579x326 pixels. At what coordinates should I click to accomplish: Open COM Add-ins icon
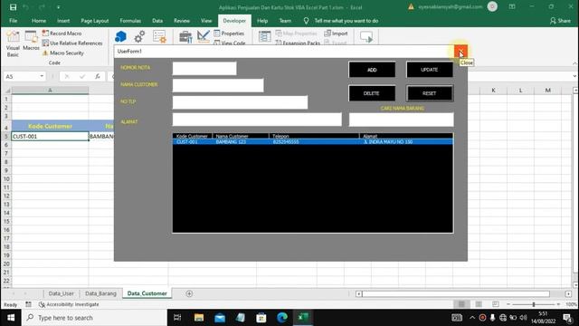coord(159,36)
